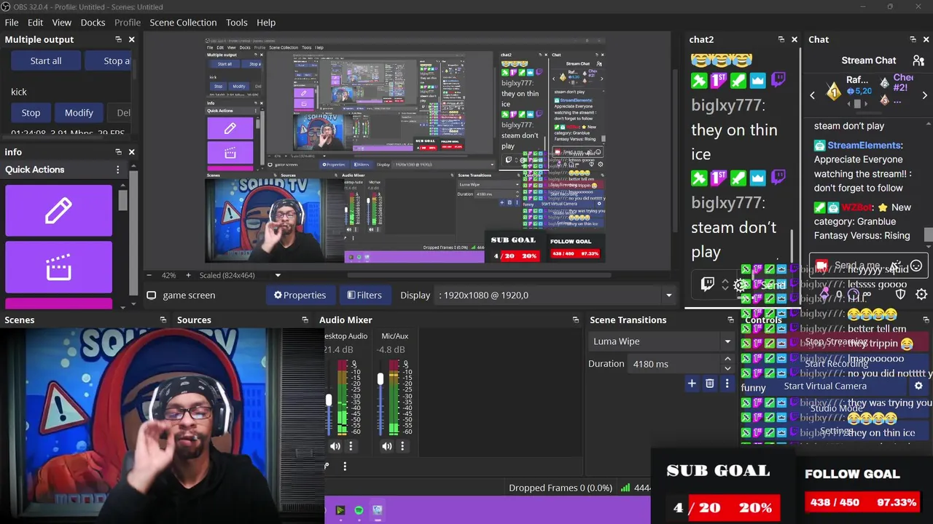Click the Start Recording button

836,364
